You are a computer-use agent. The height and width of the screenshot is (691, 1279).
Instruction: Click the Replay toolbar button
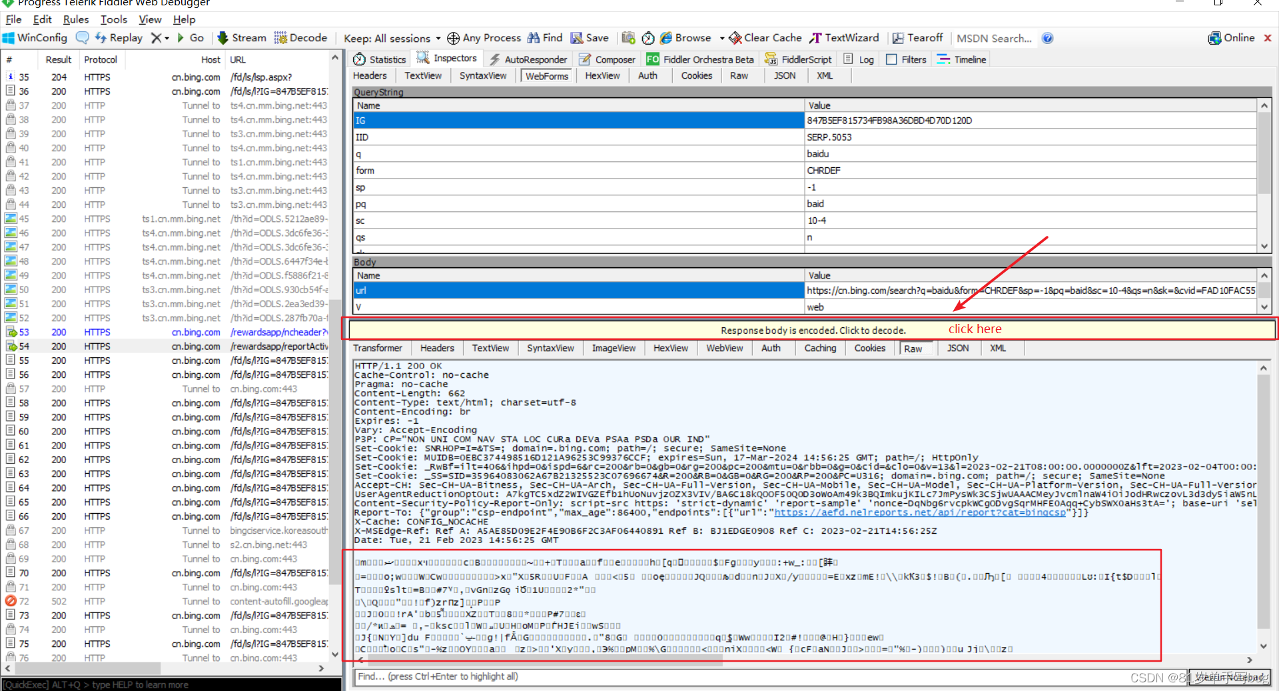point(119,38)
